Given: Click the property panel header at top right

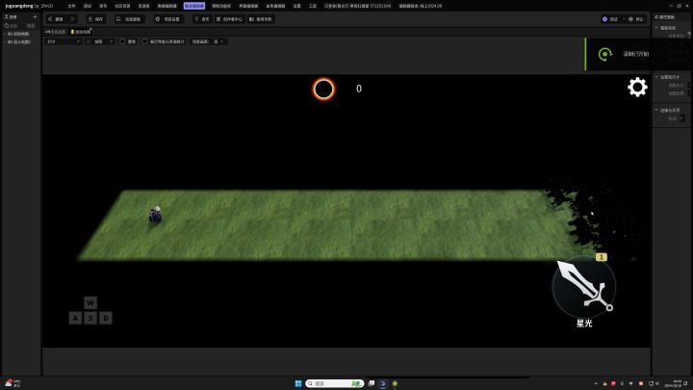Looking at the screenshot, I should [664, 16].
